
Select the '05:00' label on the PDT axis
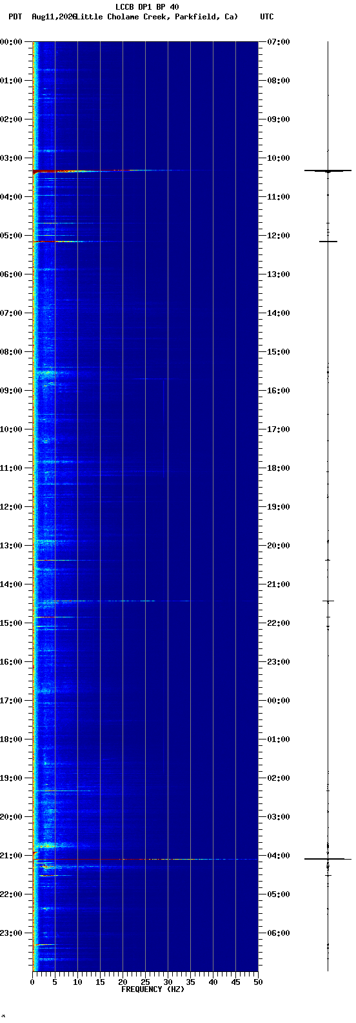tap(11, 236)
